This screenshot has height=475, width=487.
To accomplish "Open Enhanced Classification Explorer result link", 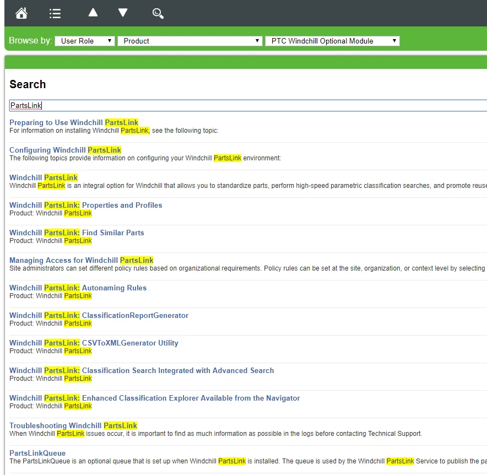I will tap(155, 398).
